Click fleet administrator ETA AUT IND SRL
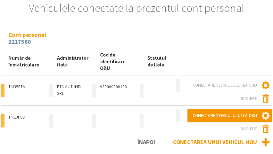Image resolution: width=273 pixels, height=154 pixels. [69, 90]
